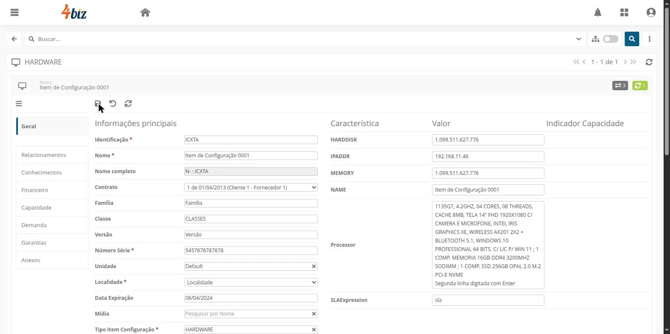
Task: Click the blue search button
Action: (632, 39)
